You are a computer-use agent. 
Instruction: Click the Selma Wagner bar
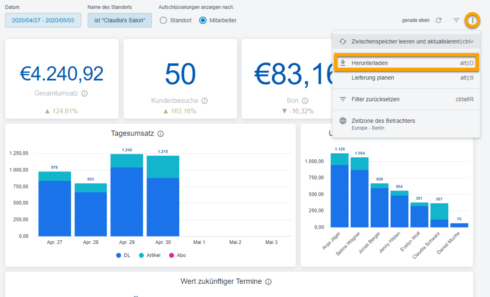click(x=359, y=192)
